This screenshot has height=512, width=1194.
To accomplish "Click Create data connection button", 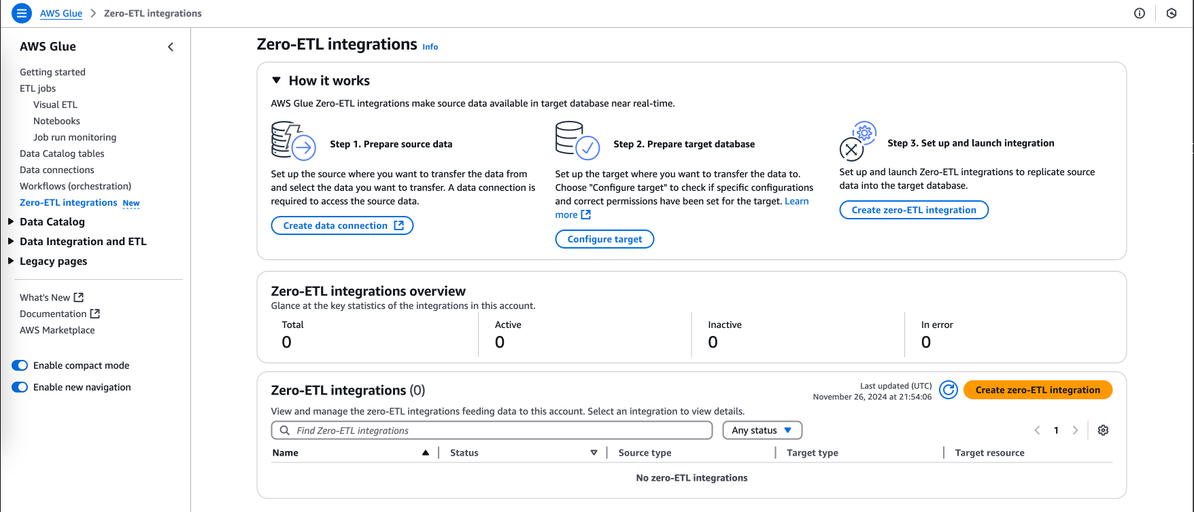I will click(x=342, y=225).
